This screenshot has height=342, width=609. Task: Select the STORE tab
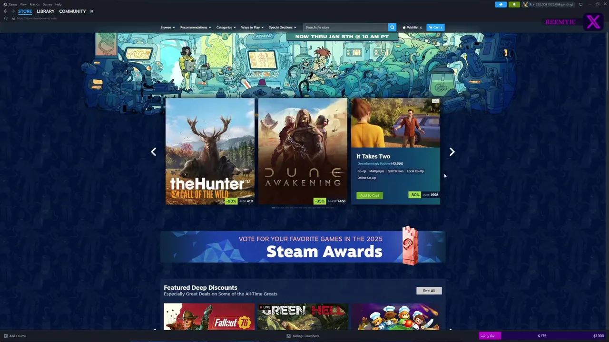pos(25,11)
